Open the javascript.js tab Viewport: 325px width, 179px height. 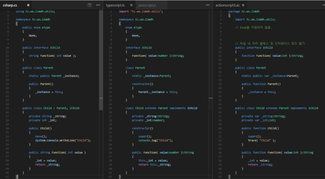tap(147, 5)
